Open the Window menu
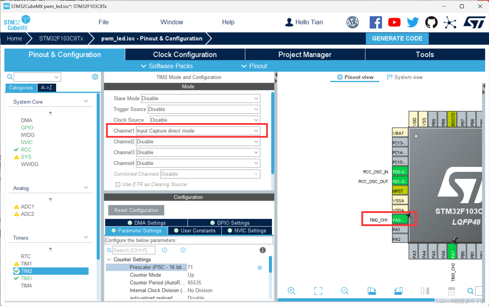Image resolution: width=489 pixels, height=306 pixels. coord(172,22)
